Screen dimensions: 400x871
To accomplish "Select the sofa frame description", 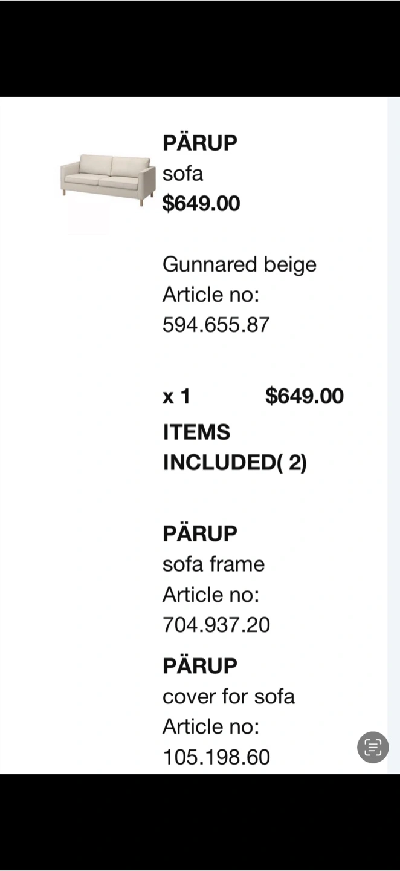I will (x=213, y=564).
